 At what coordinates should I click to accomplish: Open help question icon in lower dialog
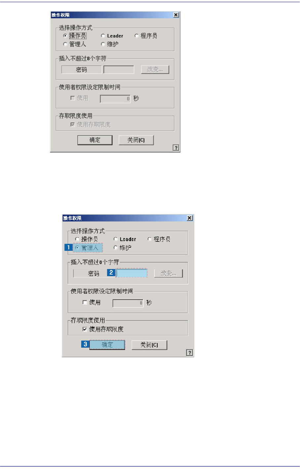pyautogui.click(x=190, y=353)
